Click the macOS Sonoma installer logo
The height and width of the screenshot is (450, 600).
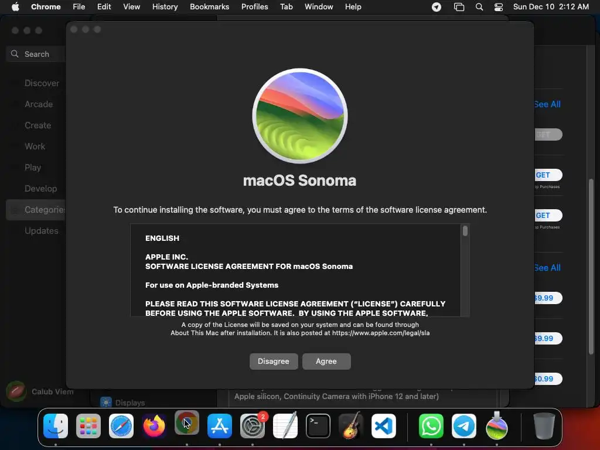pyautogui.click(x=300, y=116)
